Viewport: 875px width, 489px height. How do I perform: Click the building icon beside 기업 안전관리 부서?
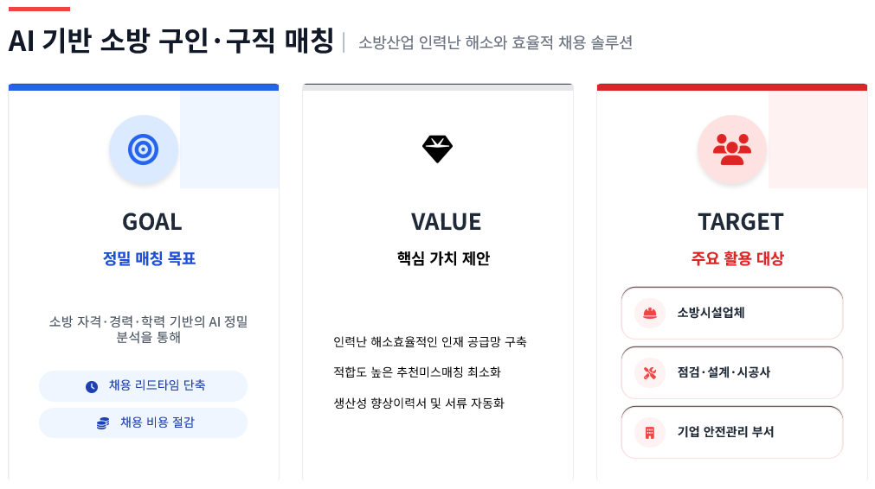click(649, 432)
